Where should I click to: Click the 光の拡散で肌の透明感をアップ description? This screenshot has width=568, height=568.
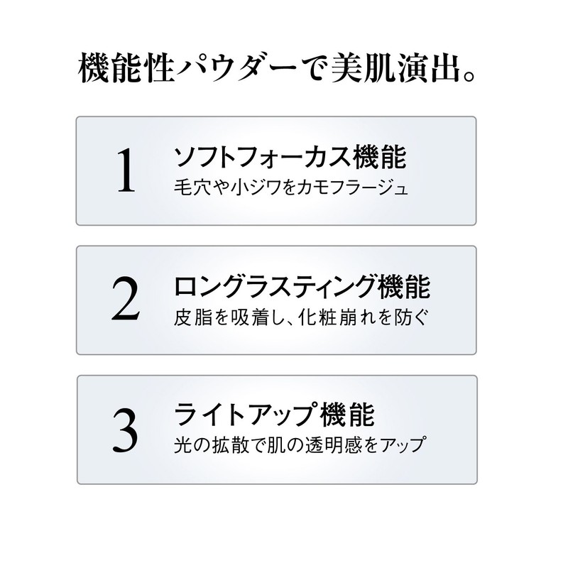pos(299,447)
